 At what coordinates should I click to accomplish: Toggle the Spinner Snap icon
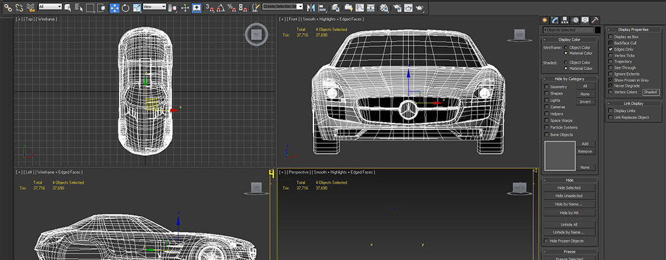pos(243,8)
